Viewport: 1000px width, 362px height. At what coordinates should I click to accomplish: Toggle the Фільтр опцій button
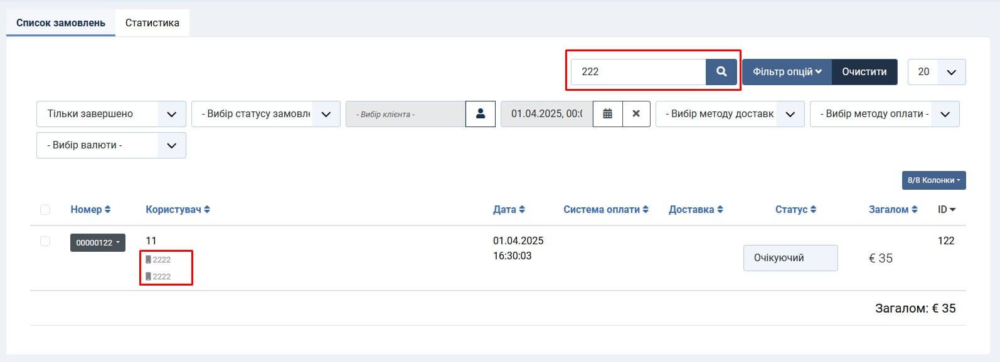point(787,72)
